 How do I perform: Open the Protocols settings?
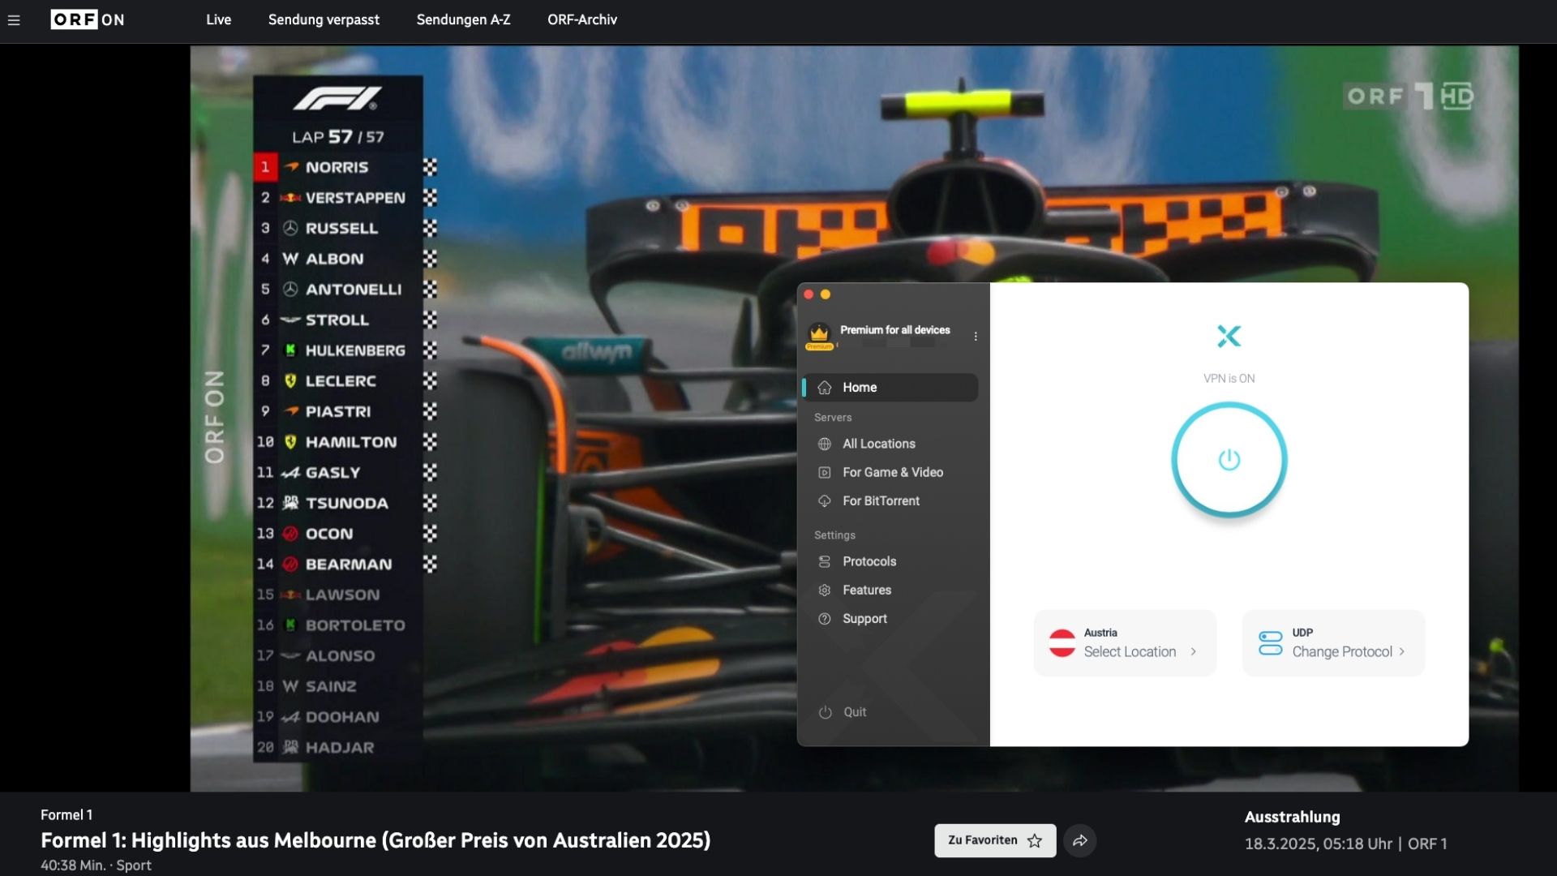(869, 561)
